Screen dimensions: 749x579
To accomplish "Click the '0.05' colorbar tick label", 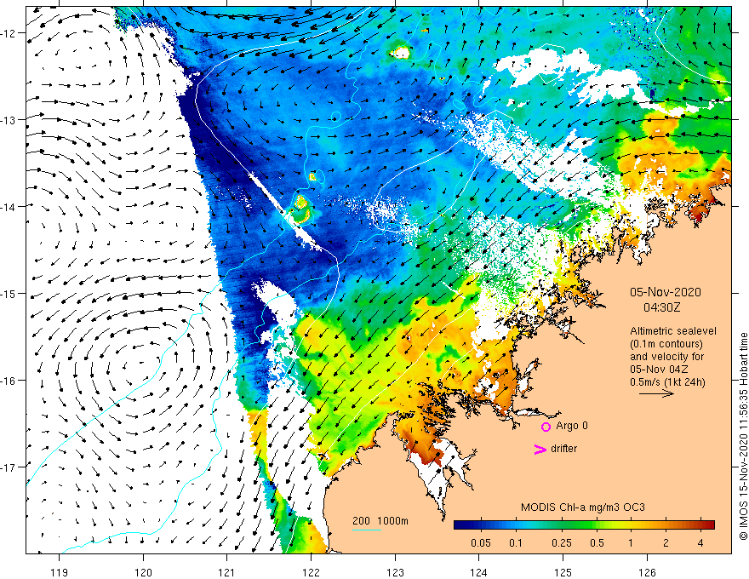I will (481, 542).
